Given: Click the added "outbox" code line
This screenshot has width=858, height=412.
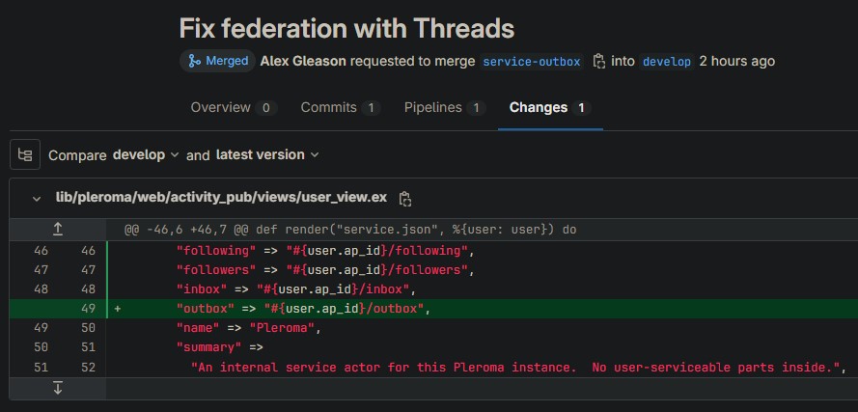Looking at the screenshot, I should click(304, 309).
